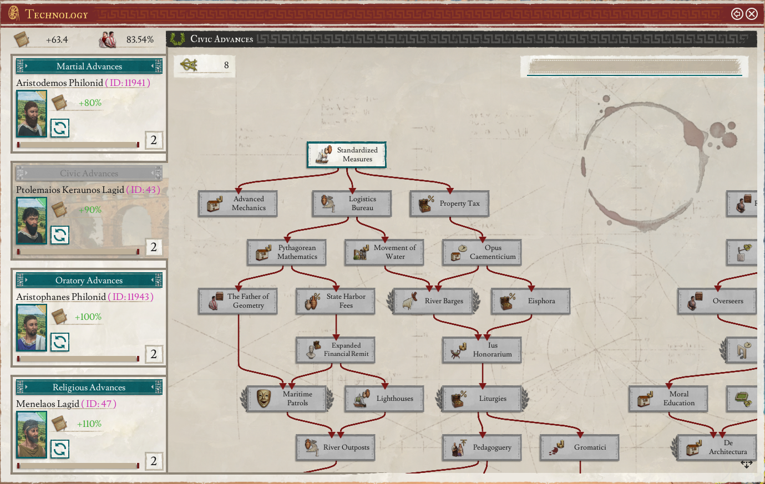
Task: Select the Property Tax invention
Action: [x=449, y=203]
